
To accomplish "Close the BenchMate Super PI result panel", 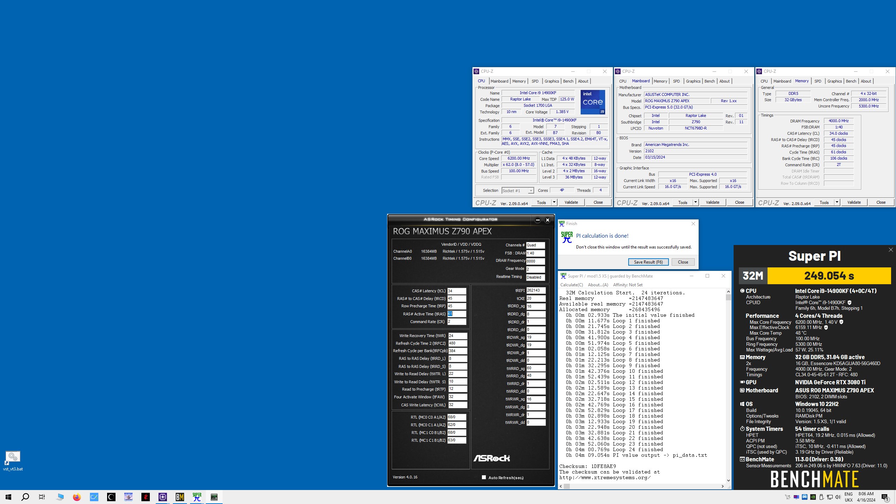I will pyautogui.click(x=890, y=250).
